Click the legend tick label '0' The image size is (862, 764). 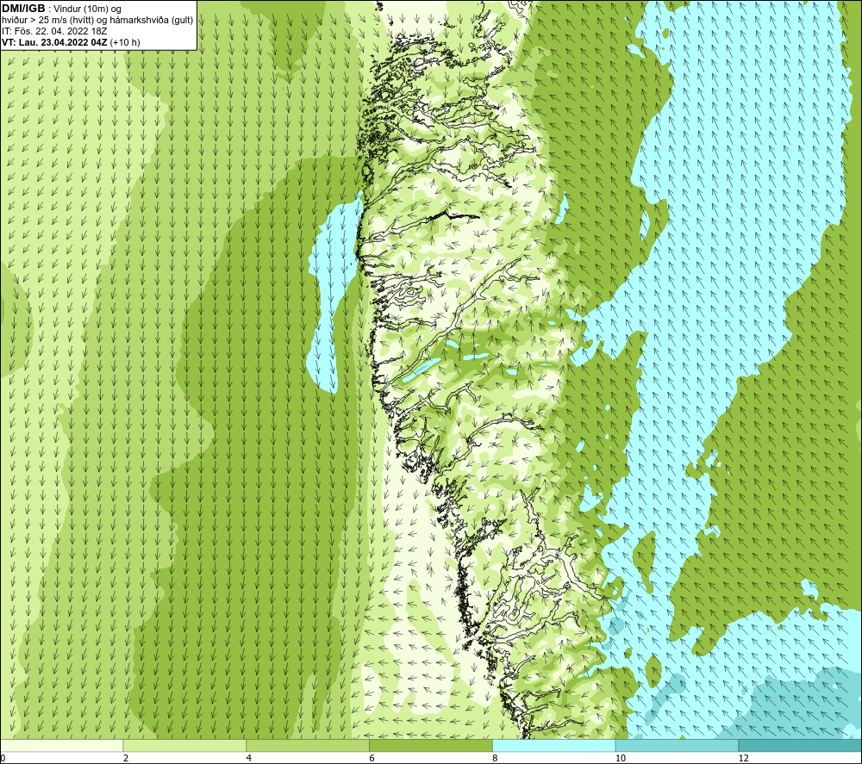point(3,759)
